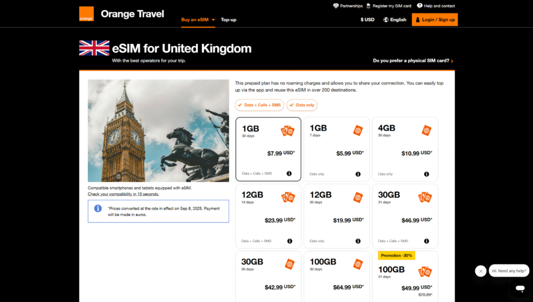Click the globe icon next to English
This screenshot has height=302, width=533.
[386, 20]
